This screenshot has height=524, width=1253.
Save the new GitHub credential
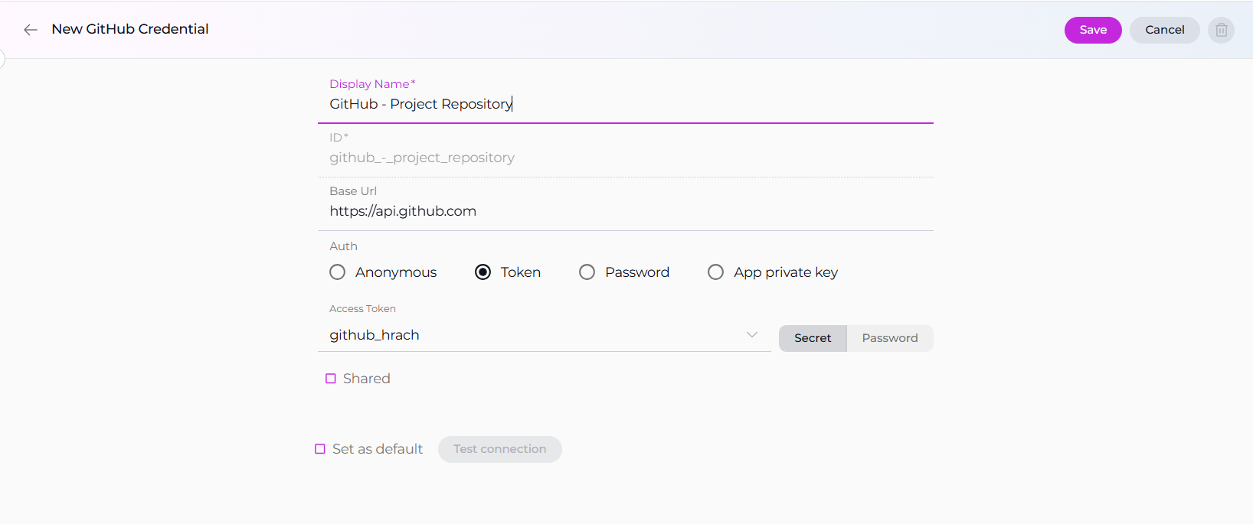click(1092, 30)
